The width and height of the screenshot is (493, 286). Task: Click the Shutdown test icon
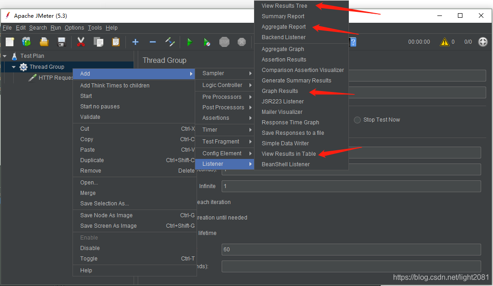tap(241, 42)
